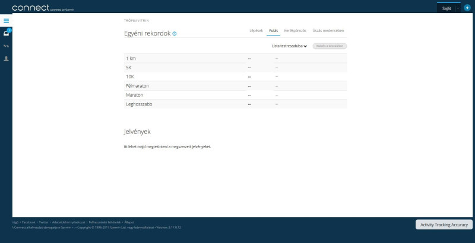This screenshot has width=475, height=243.
Task: Switch to the Kerékpározás tab
Action: (x=295, y=31)
